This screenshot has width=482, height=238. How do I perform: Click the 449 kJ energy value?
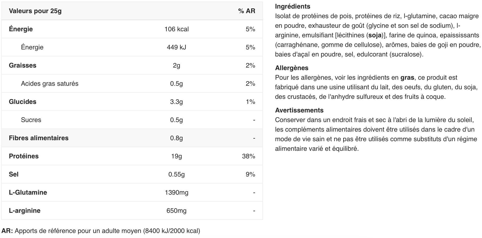[176, 47]
